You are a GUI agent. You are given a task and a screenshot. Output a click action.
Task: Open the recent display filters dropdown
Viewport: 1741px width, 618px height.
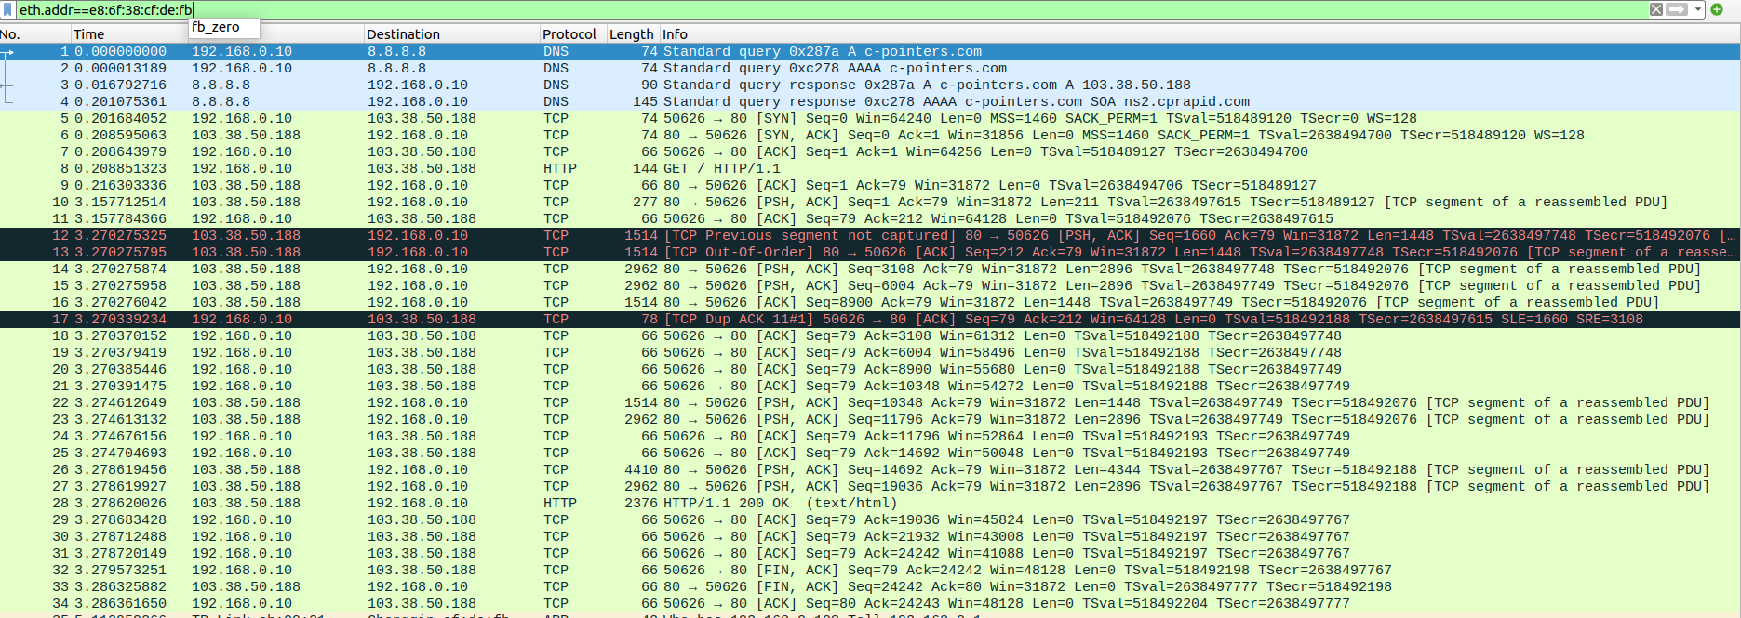tap(1698, 9)
